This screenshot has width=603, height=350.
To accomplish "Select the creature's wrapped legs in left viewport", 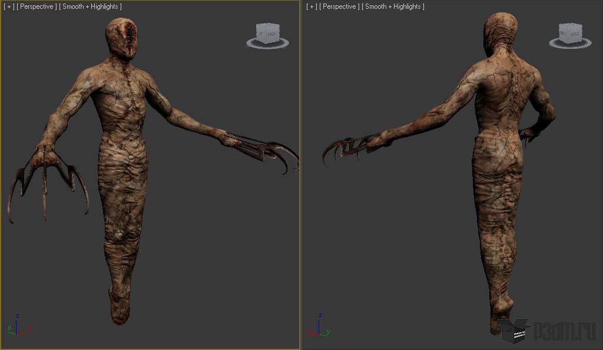I will [x=122, y=231].
